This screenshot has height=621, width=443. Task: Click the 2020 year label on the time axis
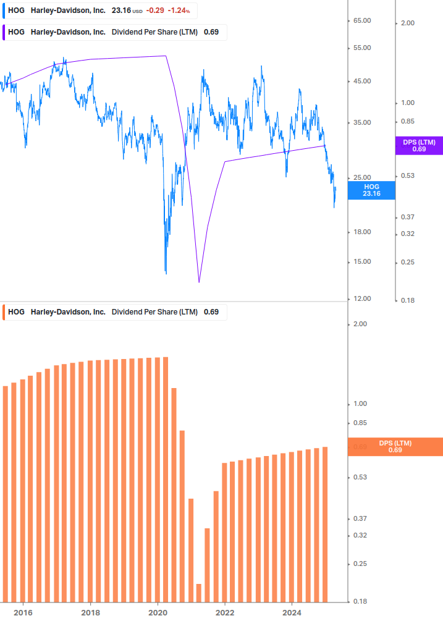(x=158, y=613)
